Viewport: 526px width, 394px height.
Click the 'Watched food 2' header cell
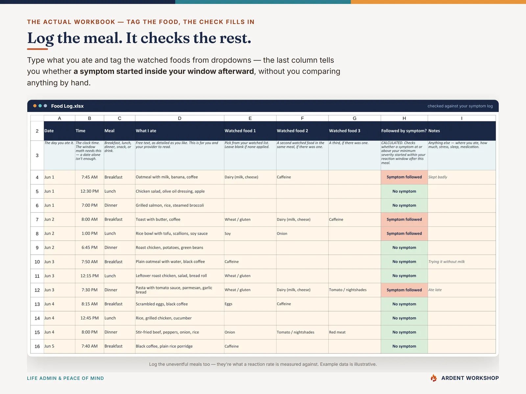tap(302, 131)
